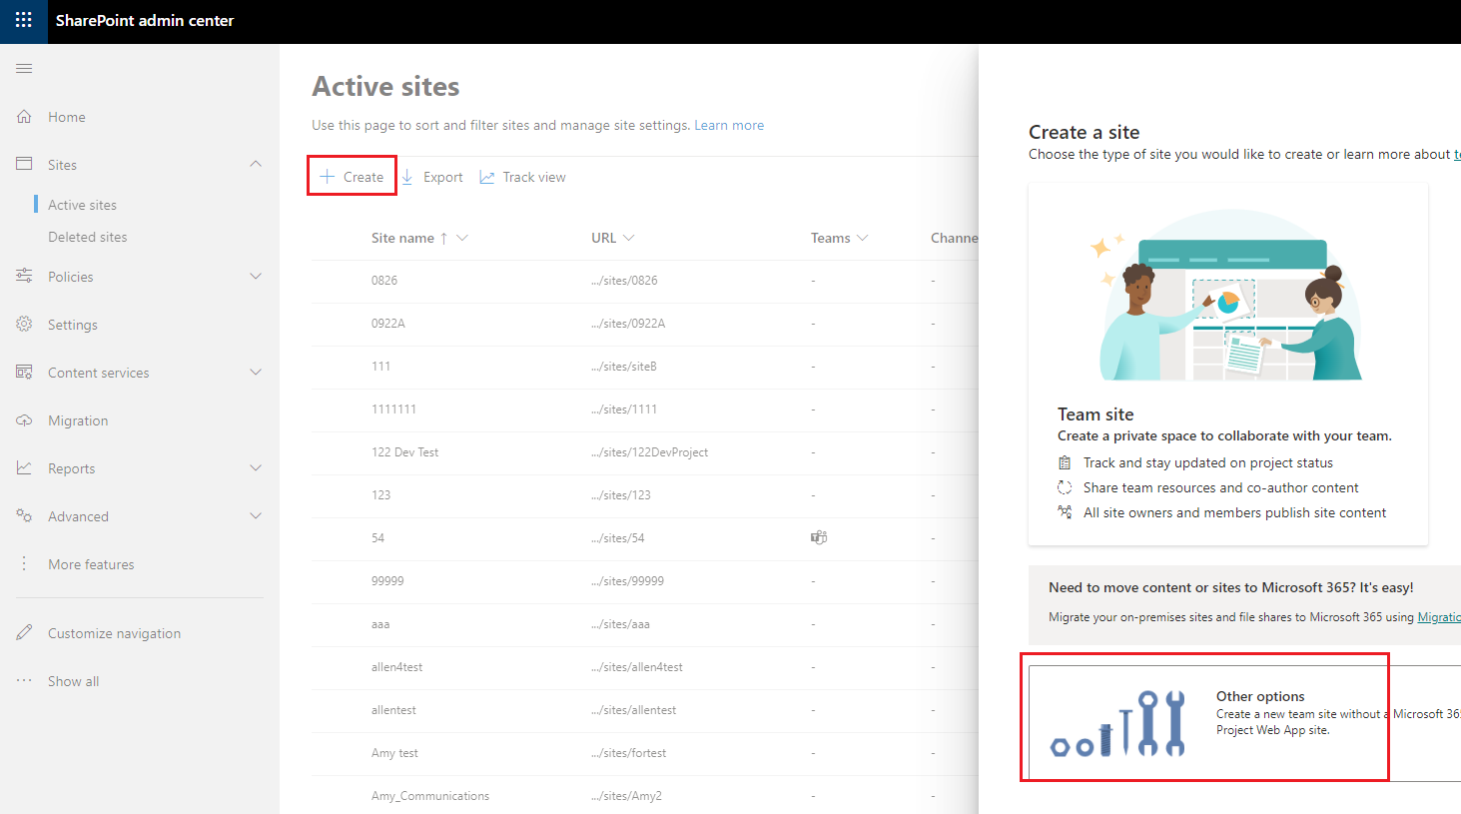Click the Settings gear icon
The width and height of the screenshot is (1461, 814).
point(24,324)
